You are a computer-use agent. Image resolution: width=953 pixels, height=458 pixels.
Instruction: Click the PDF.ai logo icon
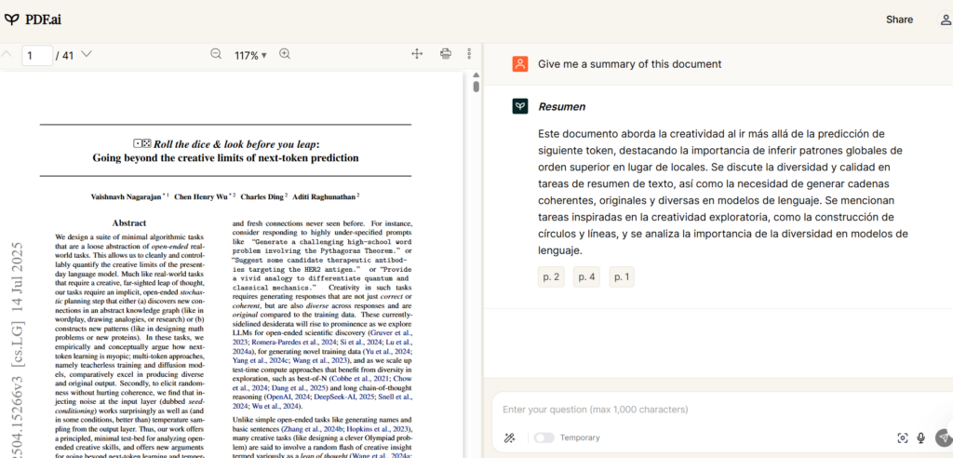pos(11,20)
